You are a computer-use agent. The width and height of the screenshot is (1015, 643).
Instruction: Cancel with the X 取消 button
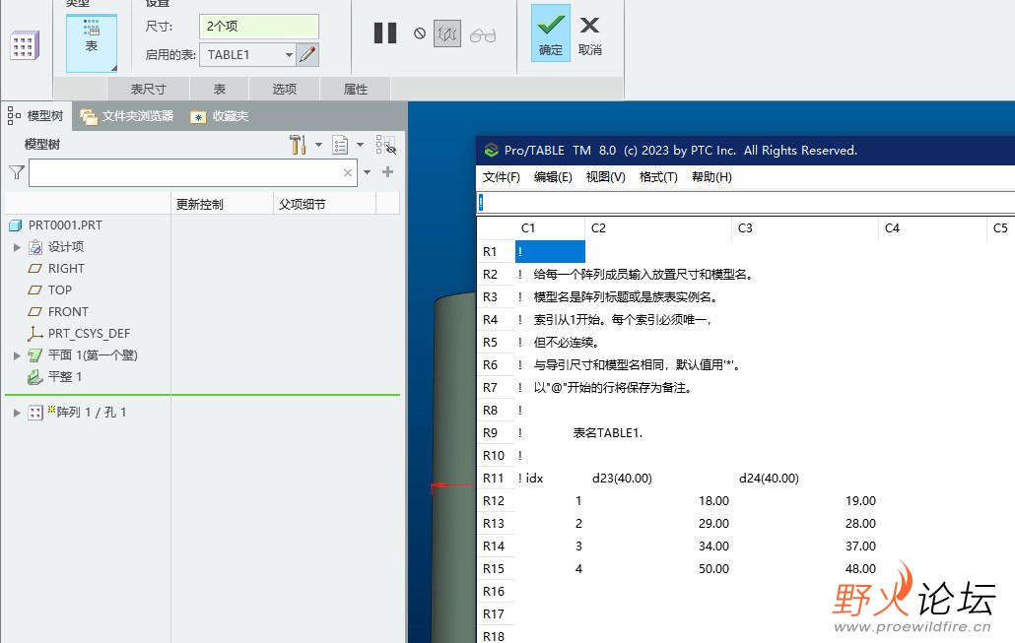pyautogui.click(x=589, y=34)
